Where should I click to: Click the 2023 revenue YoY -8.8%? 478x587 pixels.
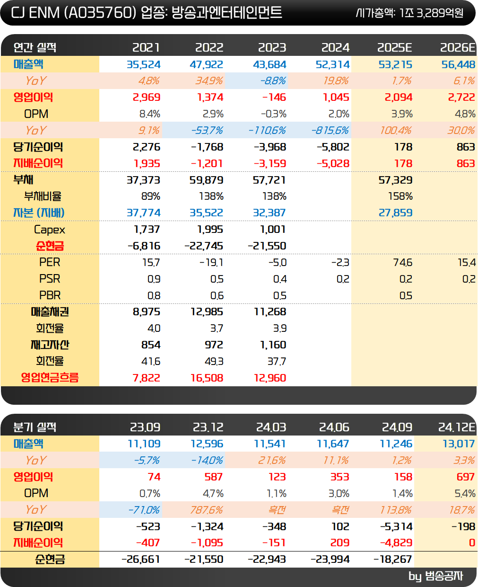273,81
